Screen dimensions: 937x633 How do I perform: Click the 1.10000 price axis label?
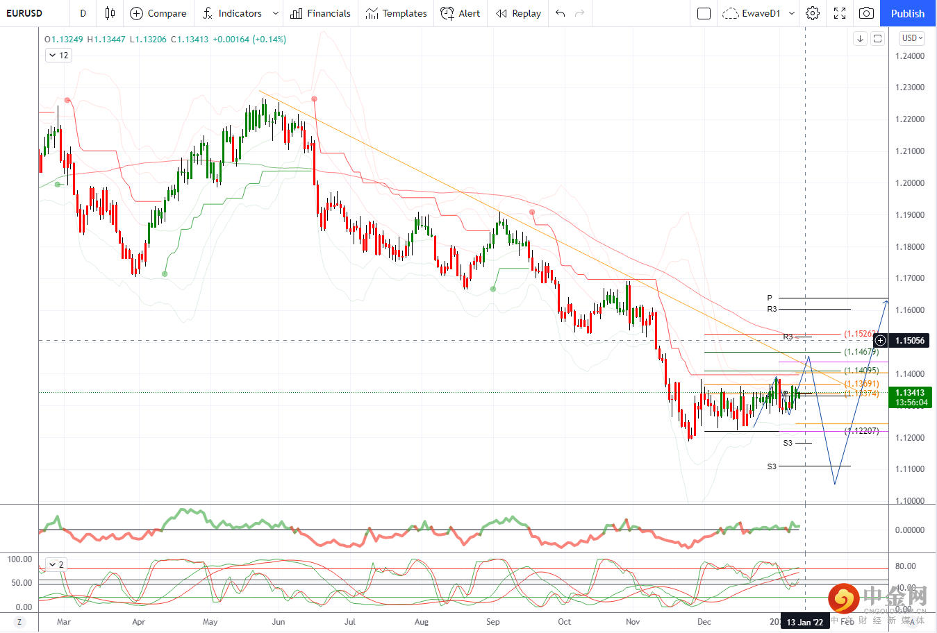[x=910, y=501]
